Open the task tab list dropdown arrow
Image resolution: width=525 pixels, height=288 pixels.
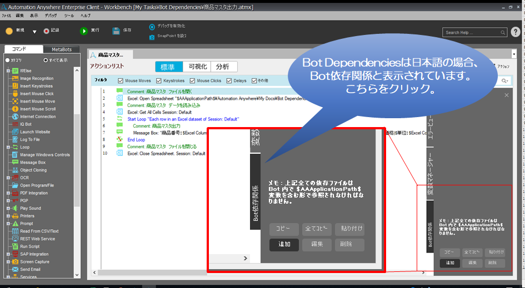pyautogui.click(x=514, y=54)
